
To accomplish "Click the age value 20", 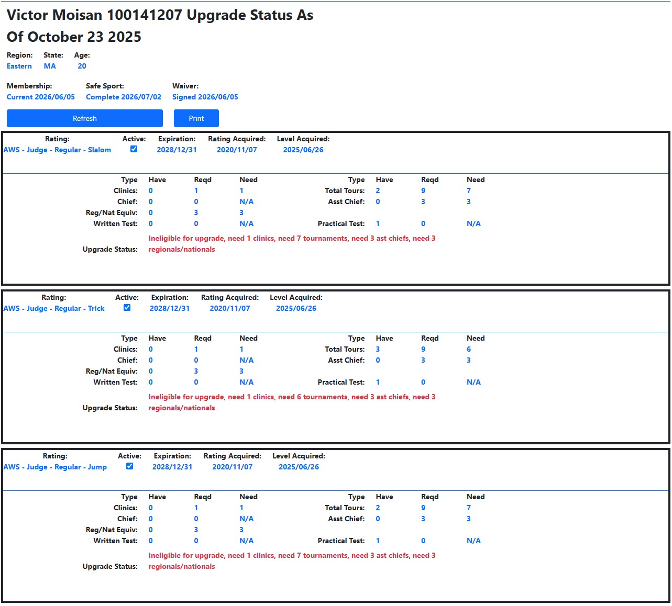I will pyautogui.click(x=82, y=66).
